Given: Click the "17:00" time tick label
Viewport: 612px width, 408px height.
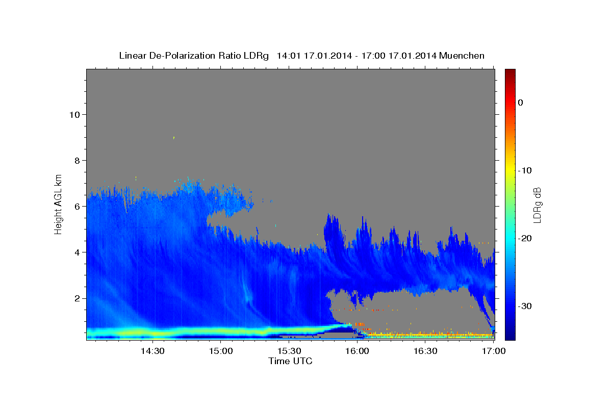Looking at the screenshot, I should 494,351.
